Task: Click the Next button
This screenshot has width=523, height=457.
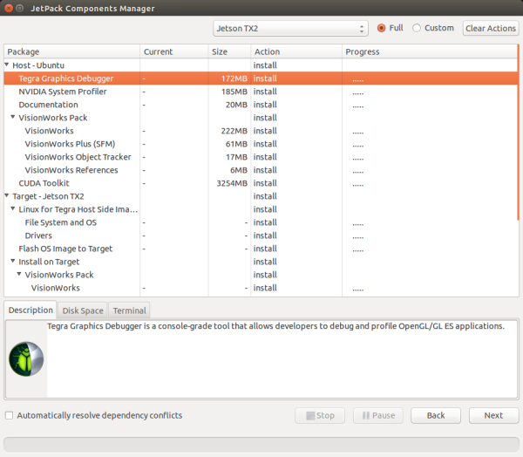Action: click(x=493, y=415)
